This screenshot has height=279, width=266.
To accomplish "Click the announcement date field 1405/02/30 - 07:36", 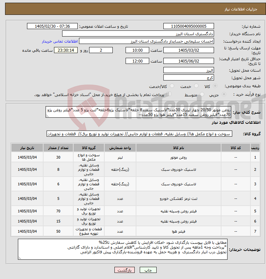I will pos(52,26).
